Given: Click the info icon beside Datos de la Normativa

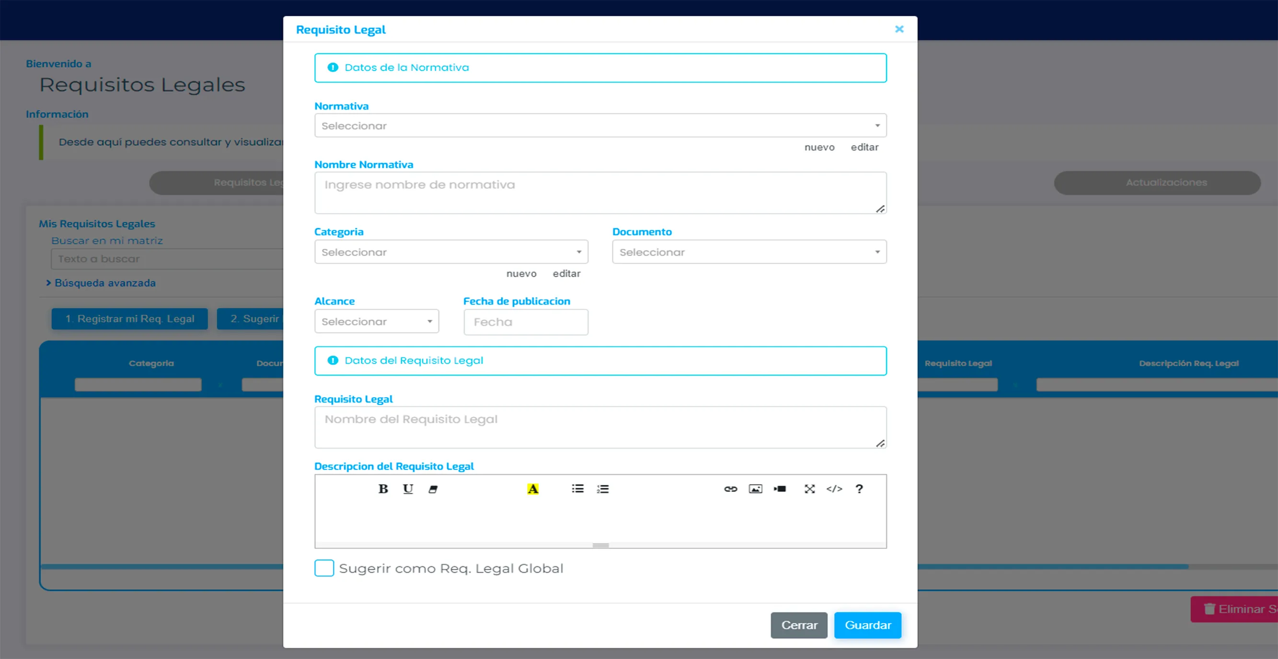Looking at the screenshot, I should pos(333,67).
